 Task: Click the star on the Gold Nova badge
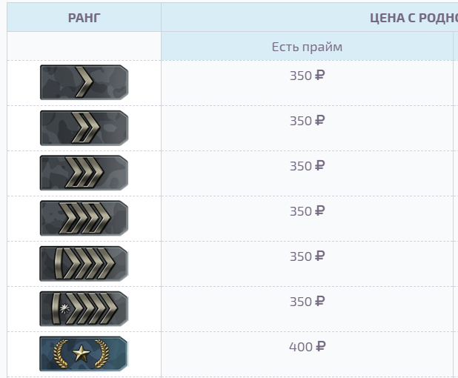82,353
